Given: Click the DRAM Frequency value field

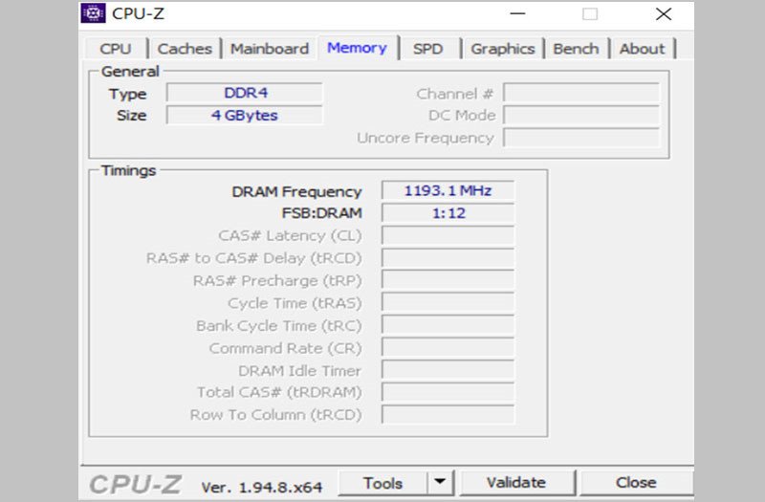Looking at the screenshot, I should coord(448,191).
